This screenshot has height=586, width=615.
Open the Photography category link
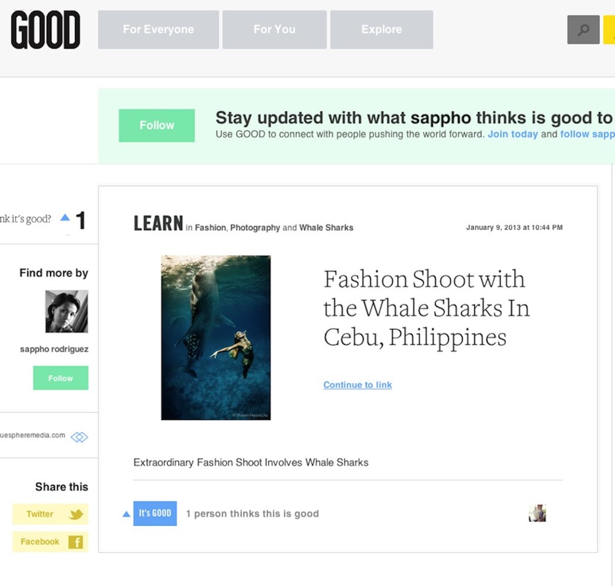pyautogui.click(x=255, y=228)
